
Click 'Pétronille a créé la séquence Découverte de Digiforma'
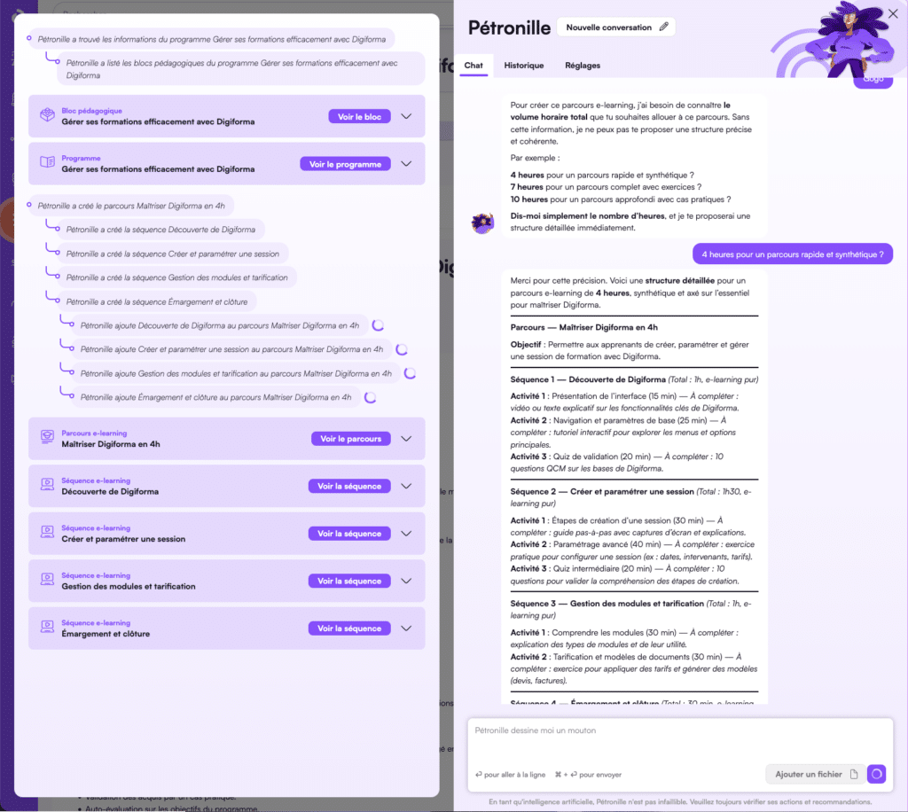[x=160, y=230]
